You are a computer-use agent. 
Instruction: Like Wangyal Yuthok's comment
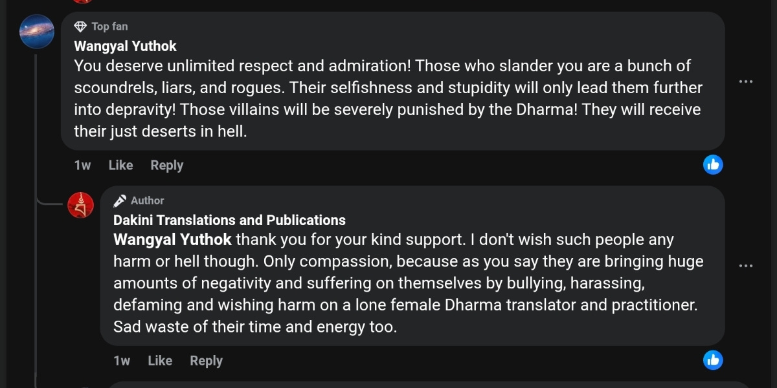120,165
